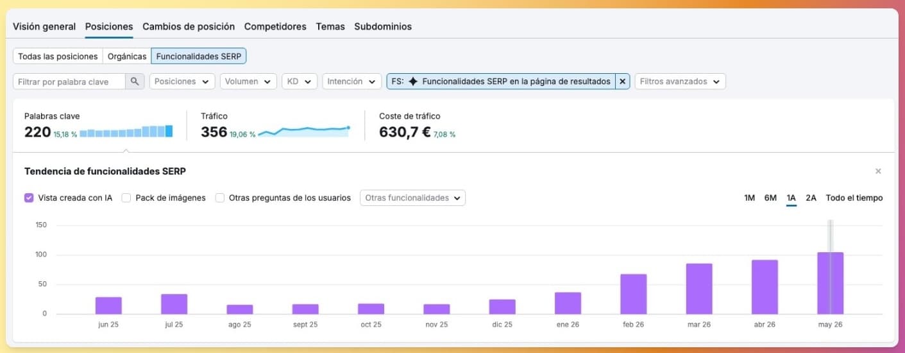The image size is (905, 353).
Task: Click the 15,18 % change value
Action: click(65, 134)
